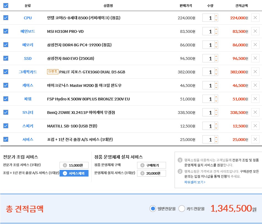The width and height of the screenshot is (262, 224).
Task: Delete the SSD row via X icon
Action: pos(255,58)
